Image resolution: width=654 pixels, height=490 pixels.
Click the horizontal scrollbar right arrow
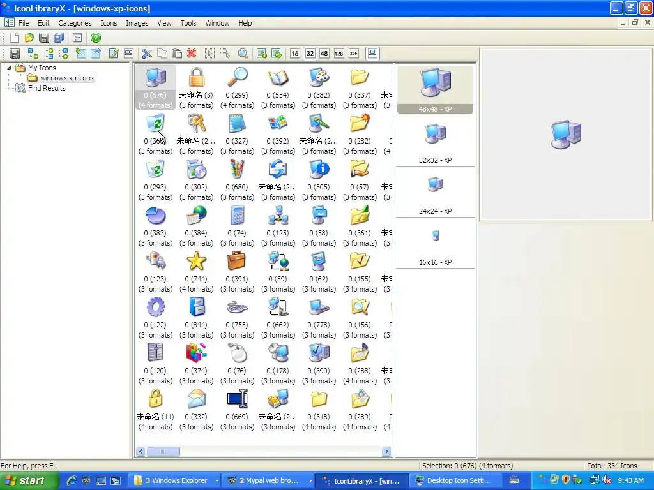(x=386, y=451)
